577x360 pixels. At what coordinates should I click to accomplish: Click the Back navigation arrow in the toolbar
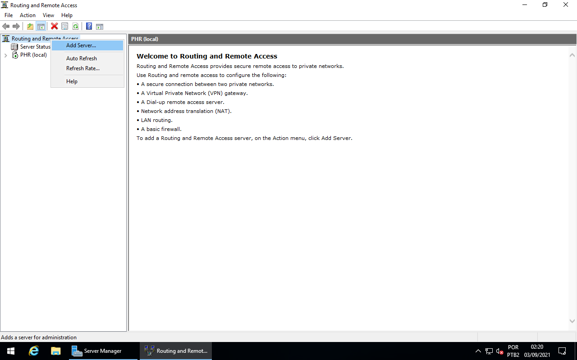coord(6,26)
